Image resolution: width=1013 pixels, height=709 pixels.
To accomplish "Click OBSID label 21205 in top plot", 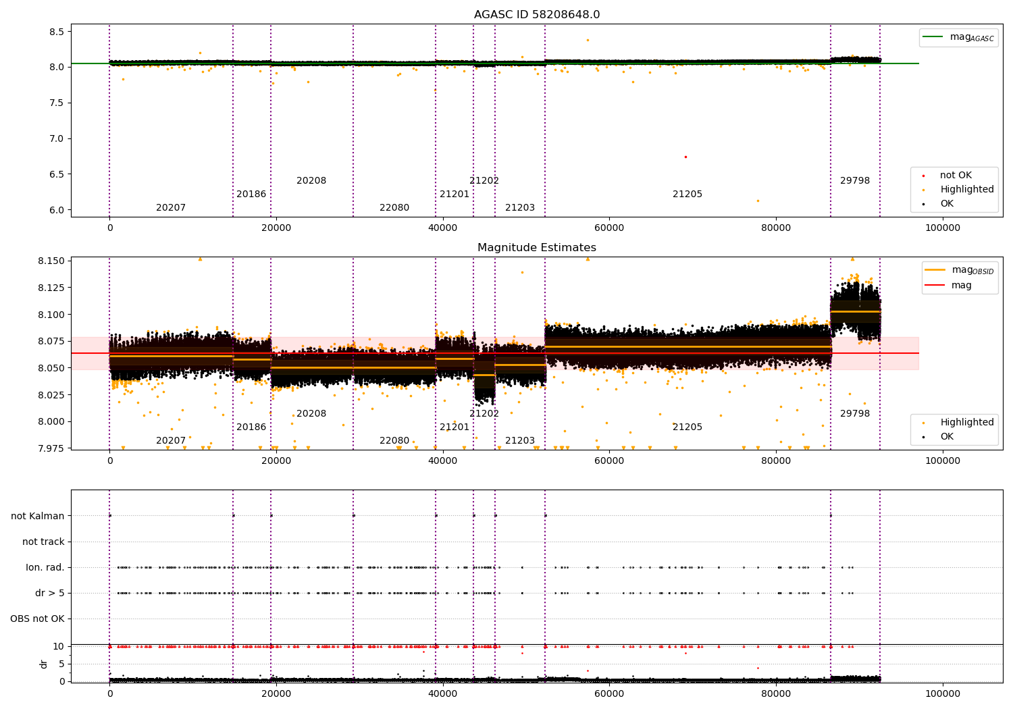I will [687, 194].
